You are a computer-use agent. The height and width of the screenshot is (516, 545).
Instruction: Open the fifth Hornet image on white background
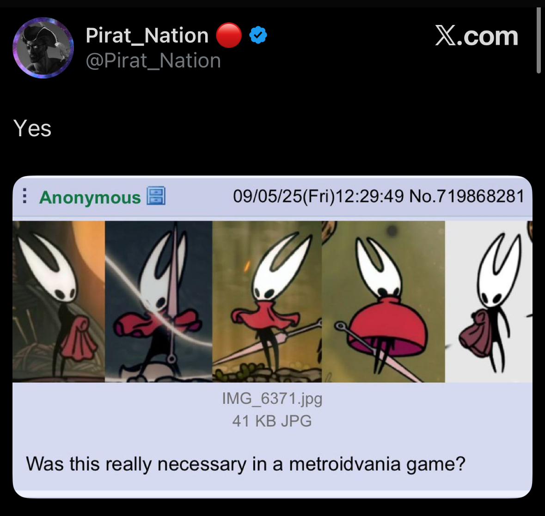[489, 301]
